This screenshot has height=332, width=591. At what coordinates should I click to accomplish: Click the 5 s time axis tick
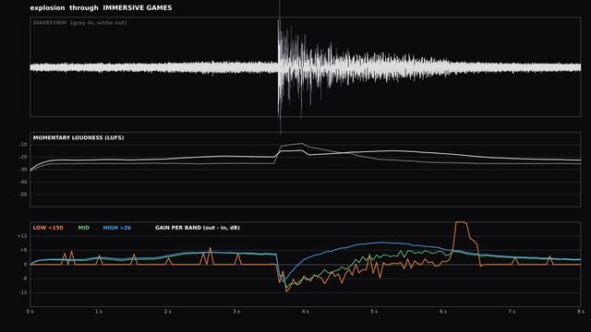tap(374, 312)
